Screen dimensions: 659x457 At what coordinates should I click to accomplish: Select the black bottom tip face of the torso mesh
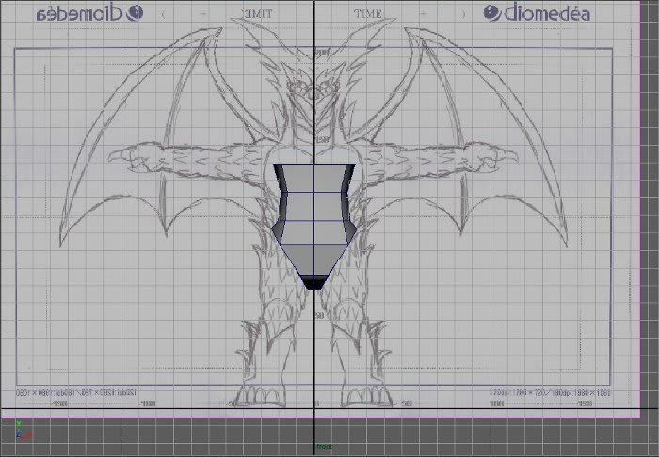pos(313,283)
